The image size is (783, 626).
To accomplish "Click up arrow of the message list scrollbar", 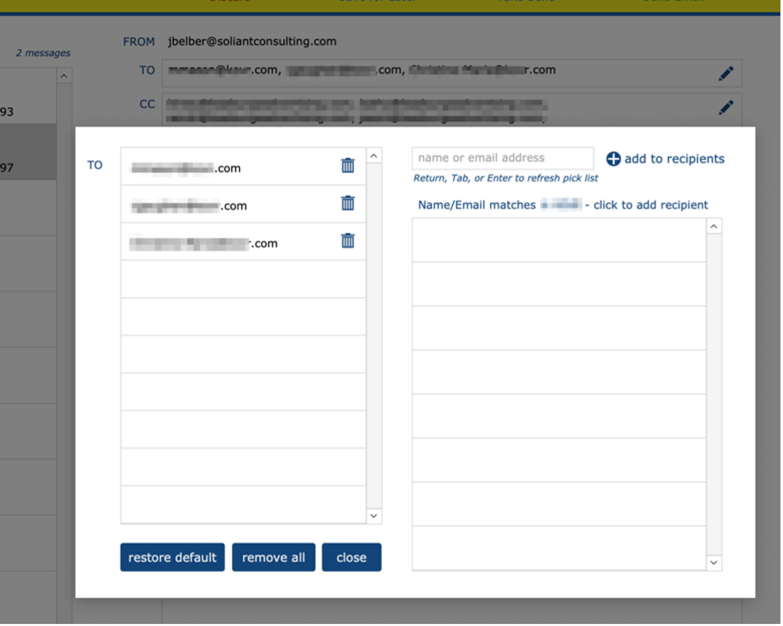I will click(x=64, y=76).
